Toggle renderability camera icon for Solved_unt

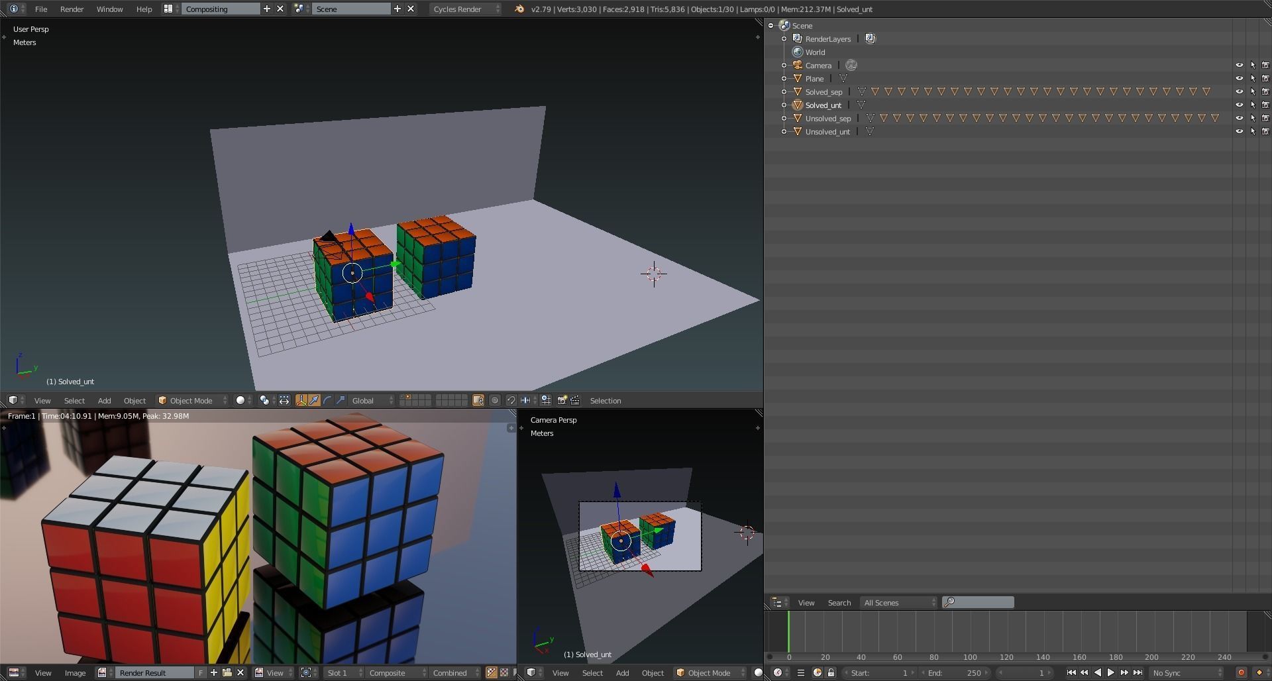pos(1265,105)
